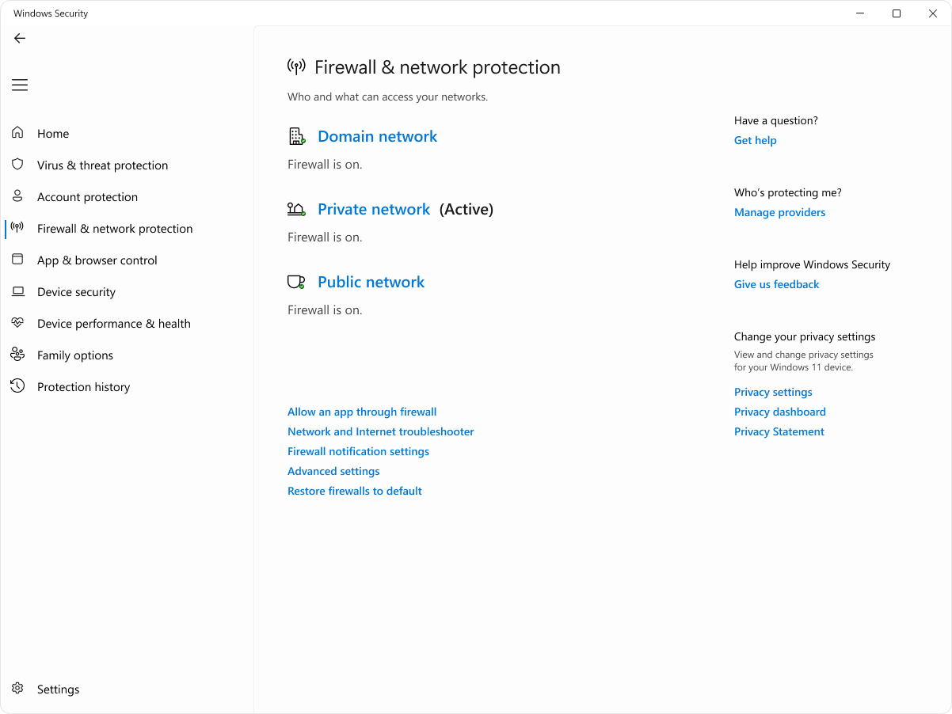Open the Privacy dashboard
The width and height of the screenshot is (952, 714).
tap(779, 412)
